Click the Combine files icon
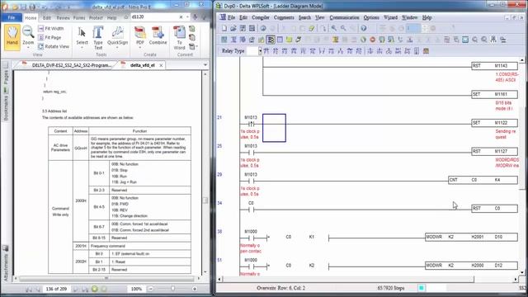 pos(158,35)
